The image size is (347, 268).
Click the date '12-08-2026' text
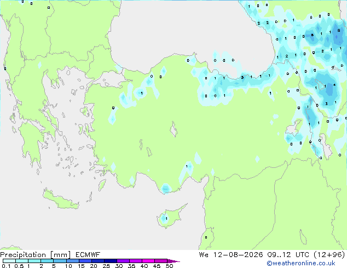point(238,255)
